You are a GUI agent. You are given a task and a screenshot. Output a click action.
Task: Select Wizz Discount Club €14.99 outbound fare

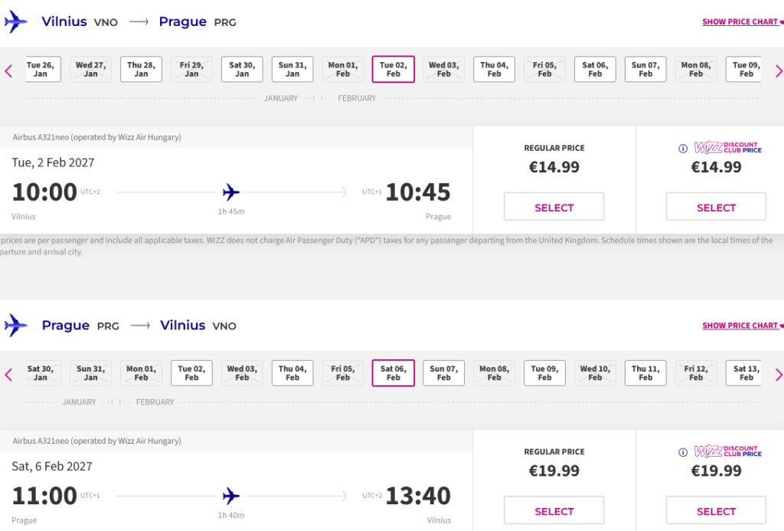pyautogui.click(x=716, y=207)
